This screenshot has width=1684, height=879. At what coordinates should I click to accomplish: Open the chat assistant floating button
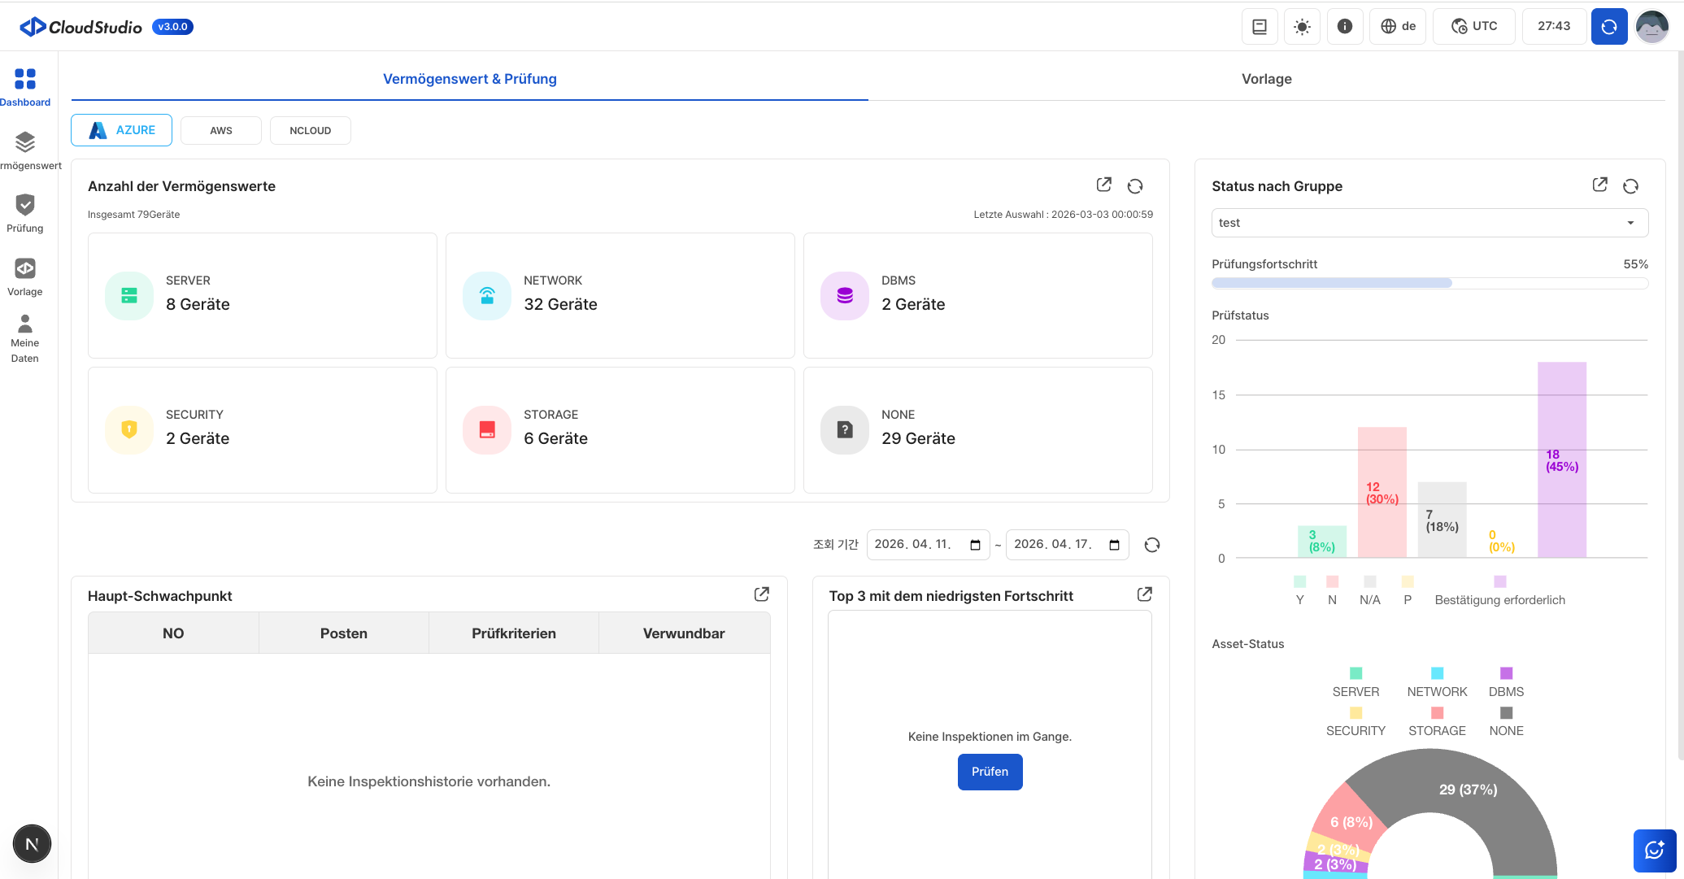coord(1654,850)
